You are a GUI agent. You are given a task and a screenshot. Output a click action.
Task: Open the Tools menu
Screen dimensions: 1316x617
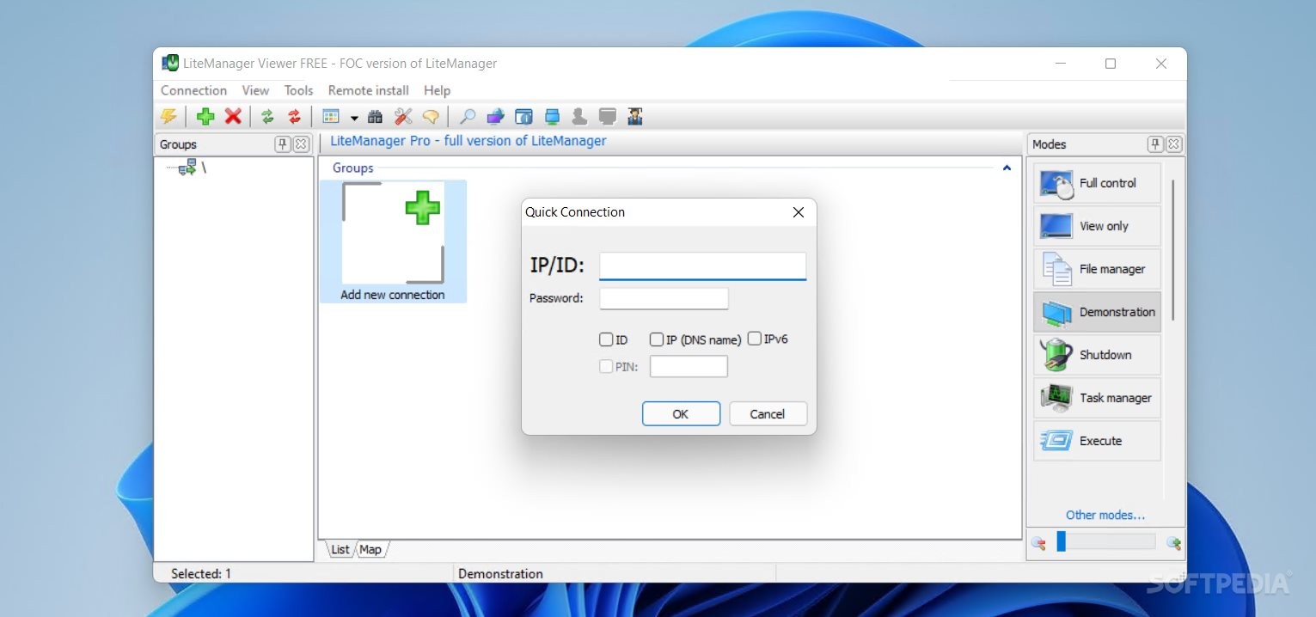tap(299, 90)
